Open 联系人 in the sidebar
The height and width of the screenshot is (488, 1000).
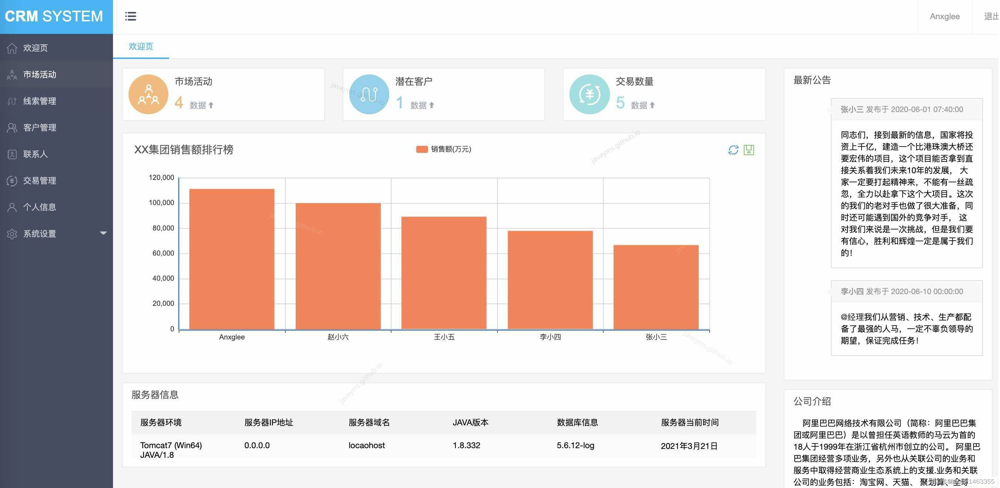coord(35,154)
